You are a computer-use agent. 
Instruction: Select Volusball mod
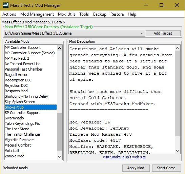pyautogui.click(x=30, y=151)
